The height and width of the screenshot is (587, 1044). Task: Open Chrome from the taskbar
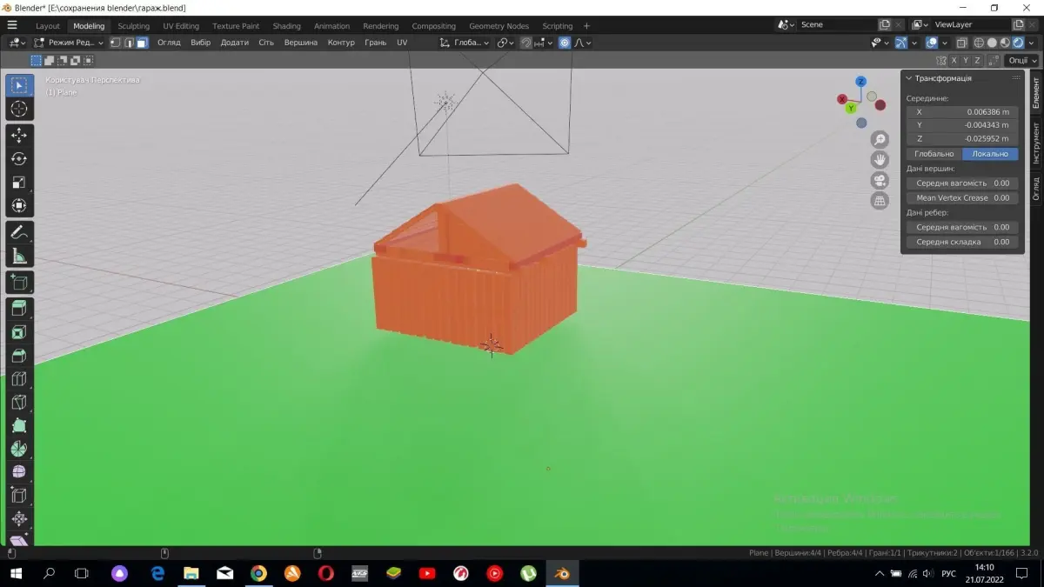(258, 573)
